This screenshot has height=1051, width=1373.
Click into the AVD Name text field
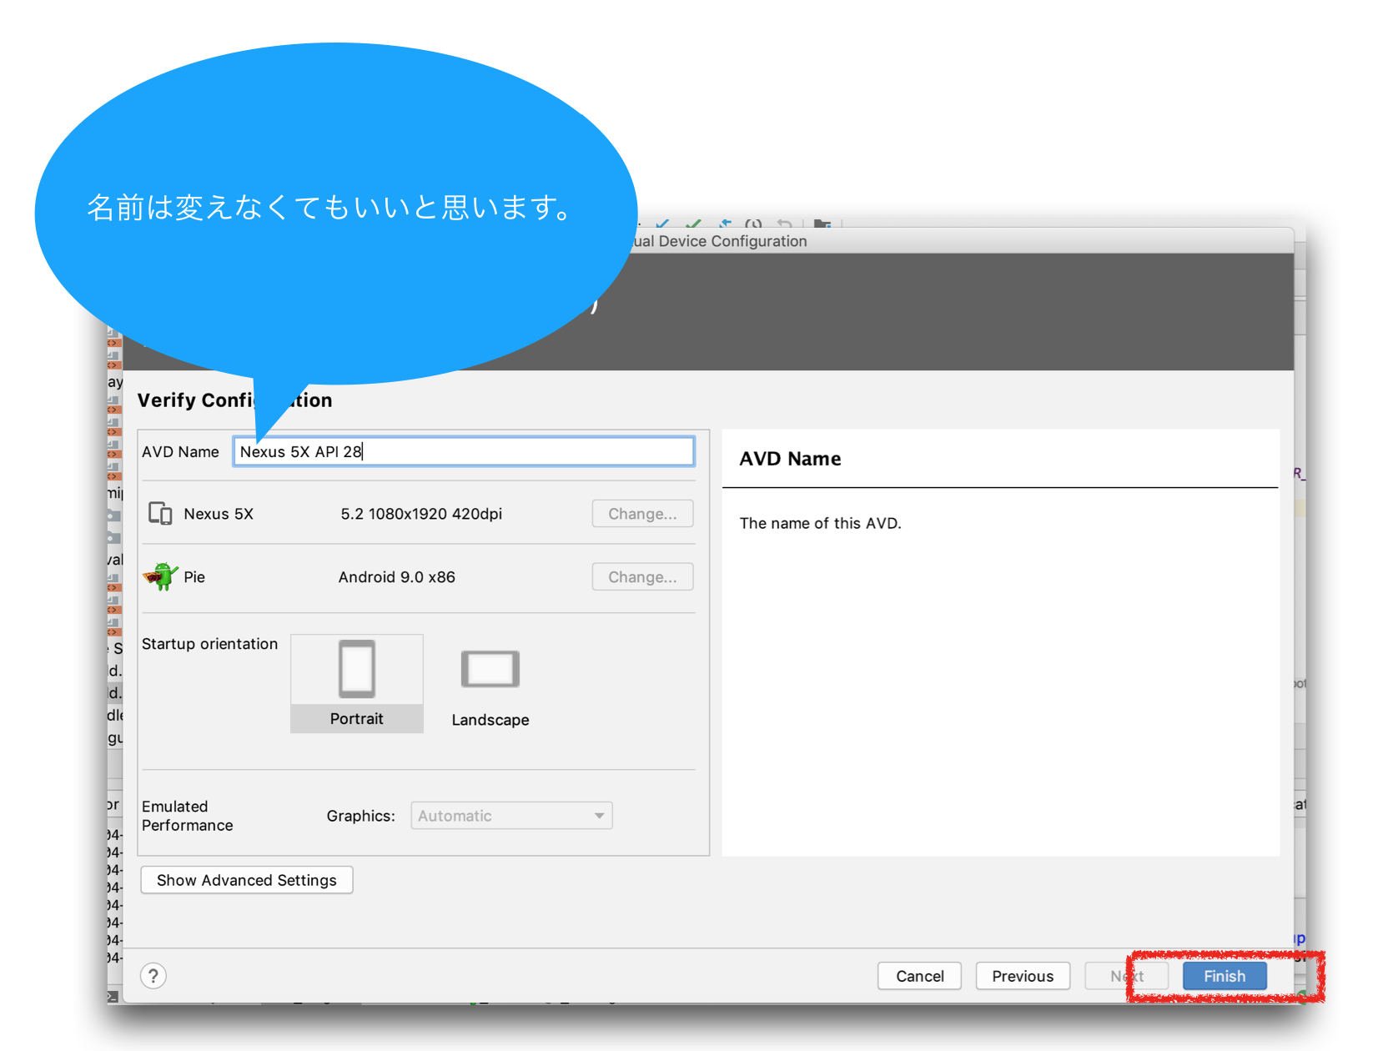464,451
